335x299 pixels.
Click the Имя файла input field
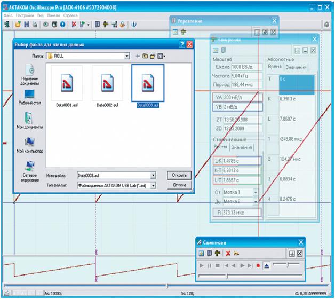114,176
